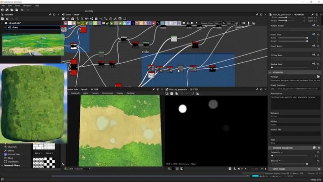Open the Materials menu in 3D view

(x=75, y=93)
